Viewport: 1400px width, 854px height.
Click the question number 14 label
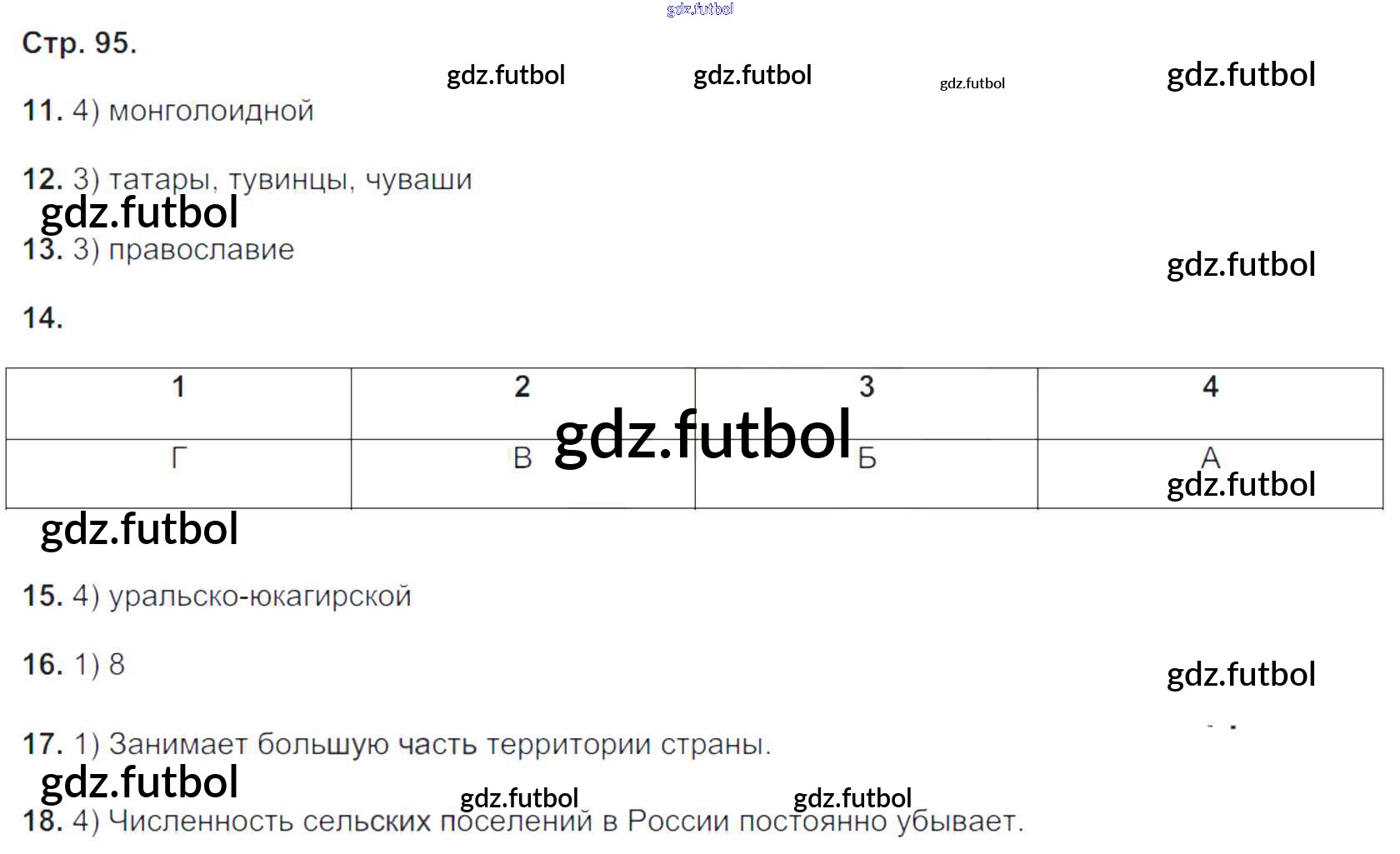(x=42, y=318)
